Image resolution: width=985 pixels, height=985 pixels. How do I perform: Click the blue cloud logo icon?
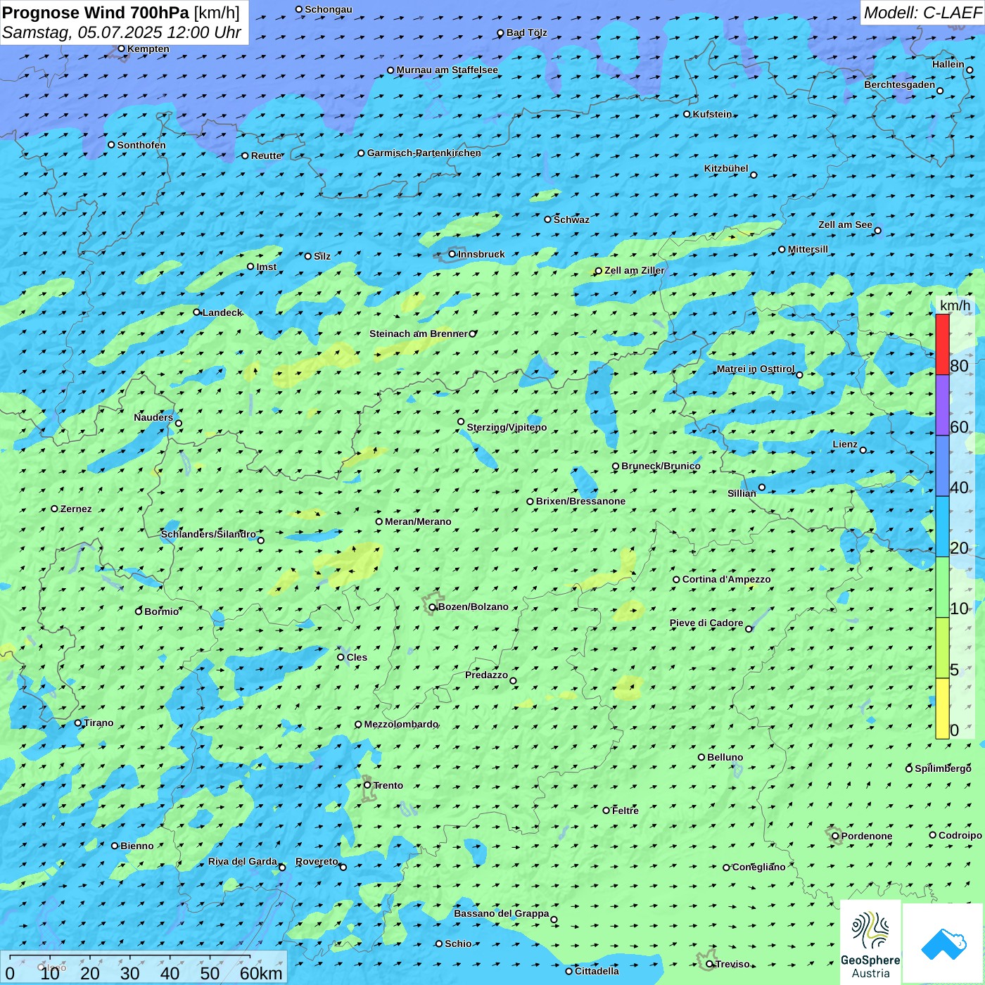coord(943,943)
